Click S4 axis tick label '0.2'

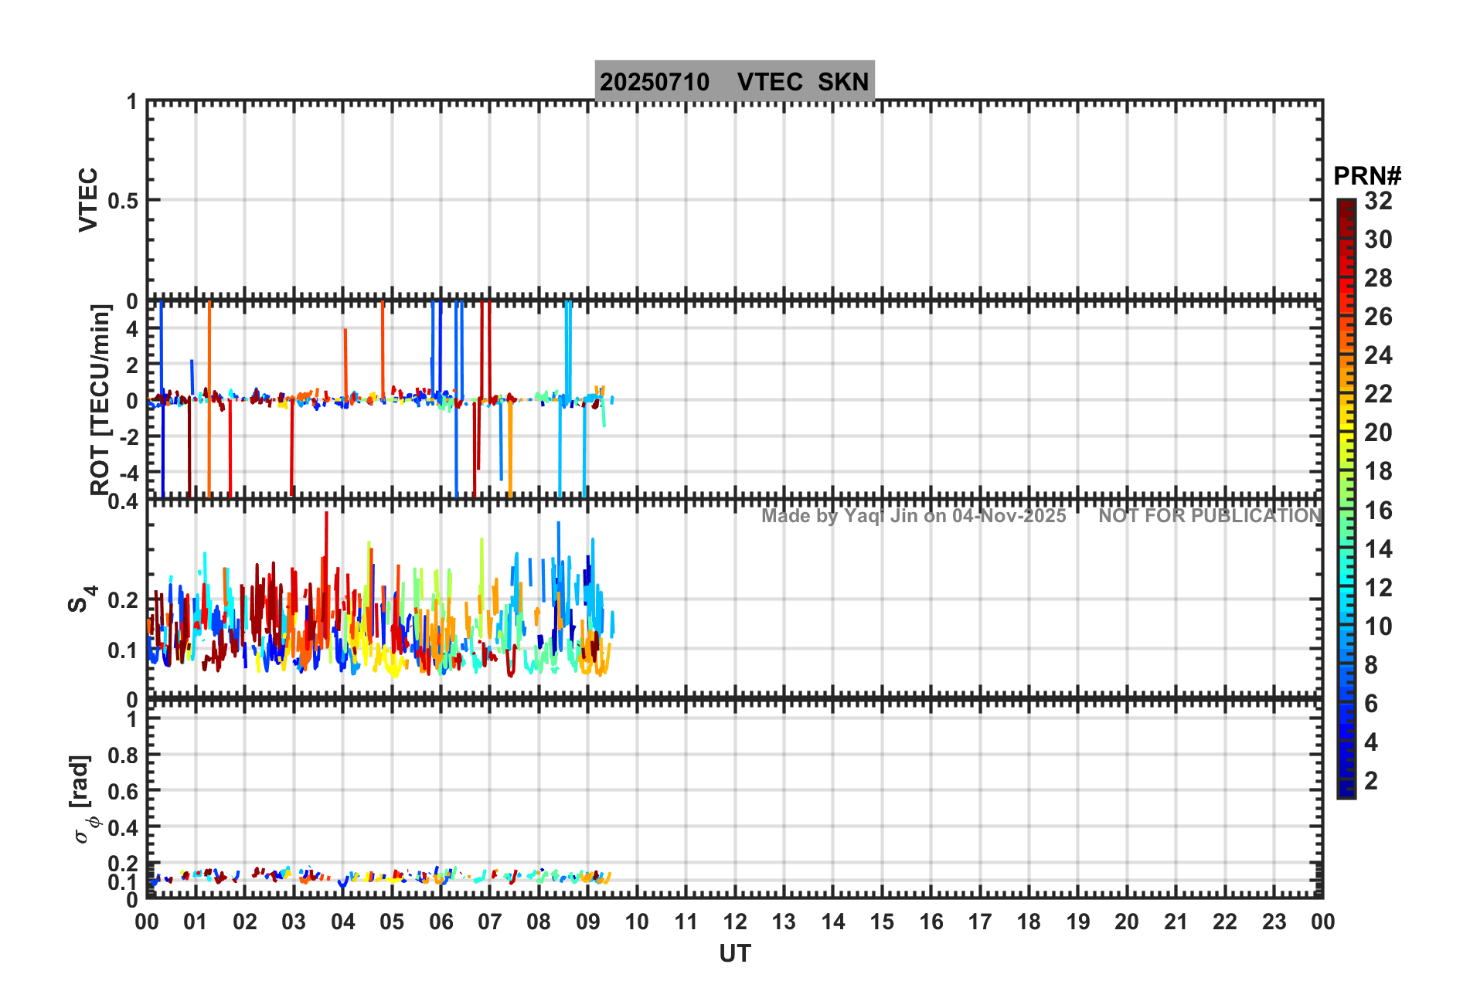(123, 600)
